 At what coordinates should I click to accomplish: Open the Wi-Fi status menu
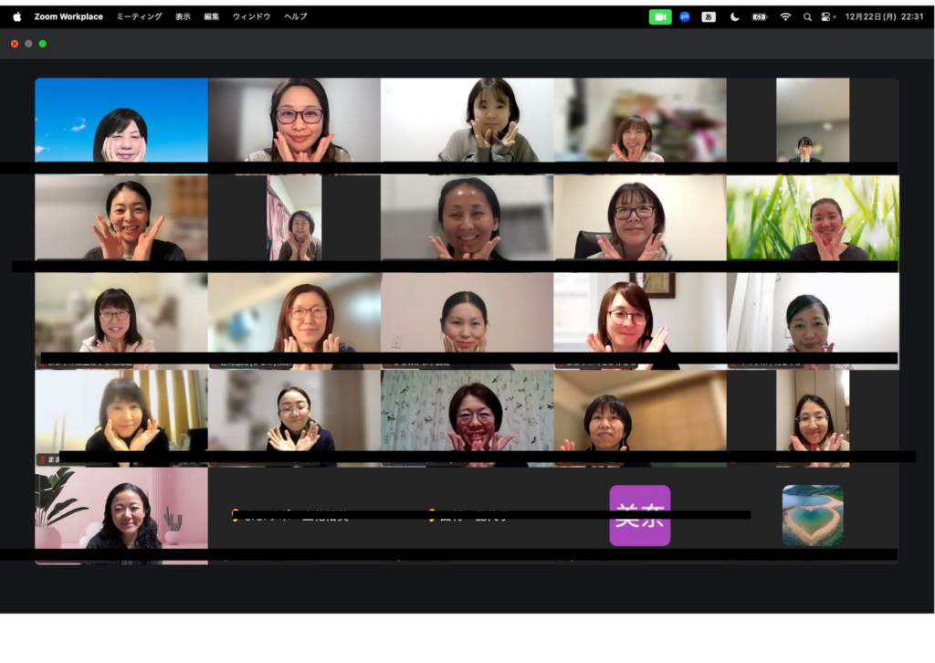785,16
